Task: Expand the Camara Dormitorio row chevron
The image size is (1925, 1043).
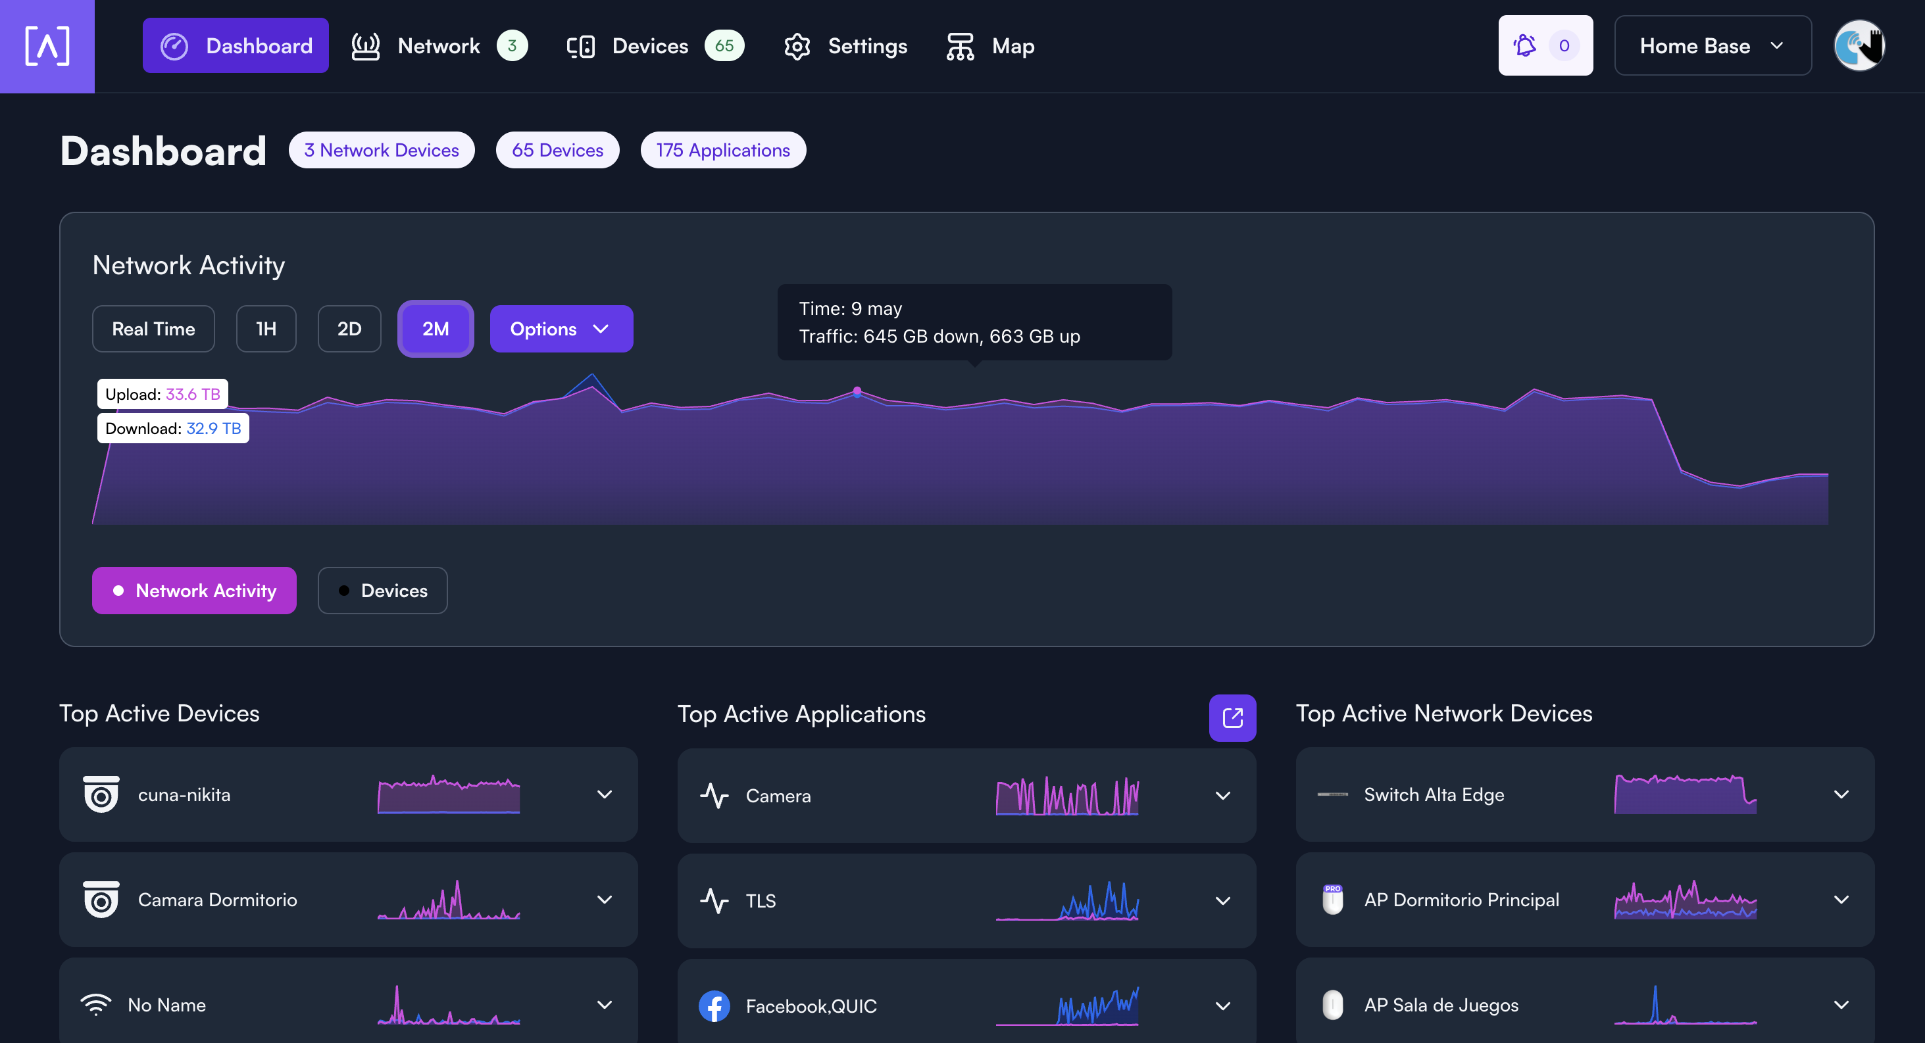Action: pyautogui.click(x=605, y=900)
